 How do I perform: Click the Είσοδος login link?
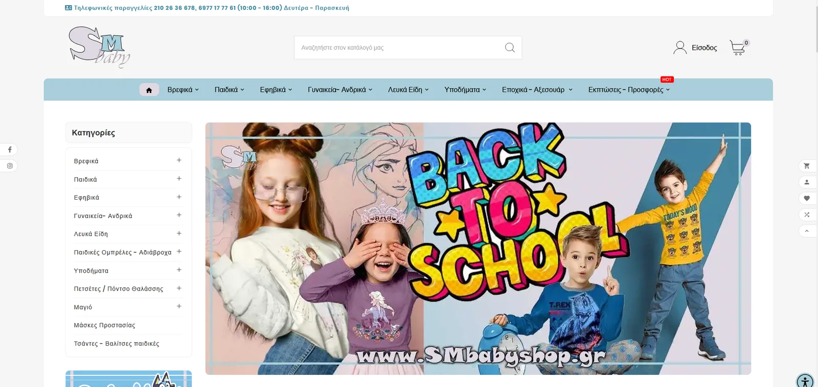[x=704, y=48]
